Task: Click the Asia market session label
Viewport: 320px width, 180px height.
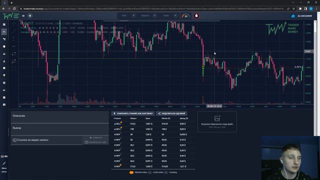Action: (166, 15)
